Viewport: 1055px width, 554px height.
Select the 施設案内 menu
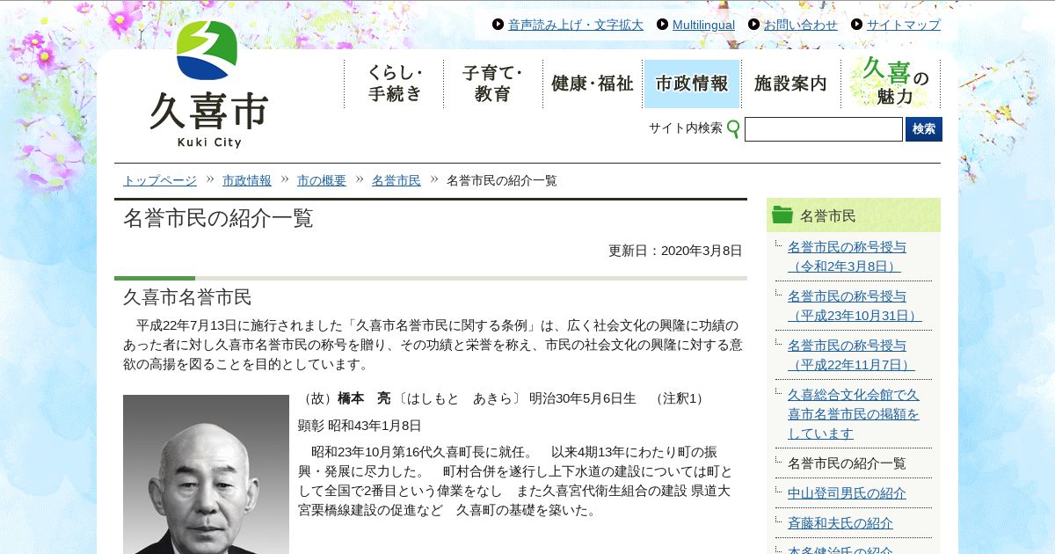click(790, 84)
